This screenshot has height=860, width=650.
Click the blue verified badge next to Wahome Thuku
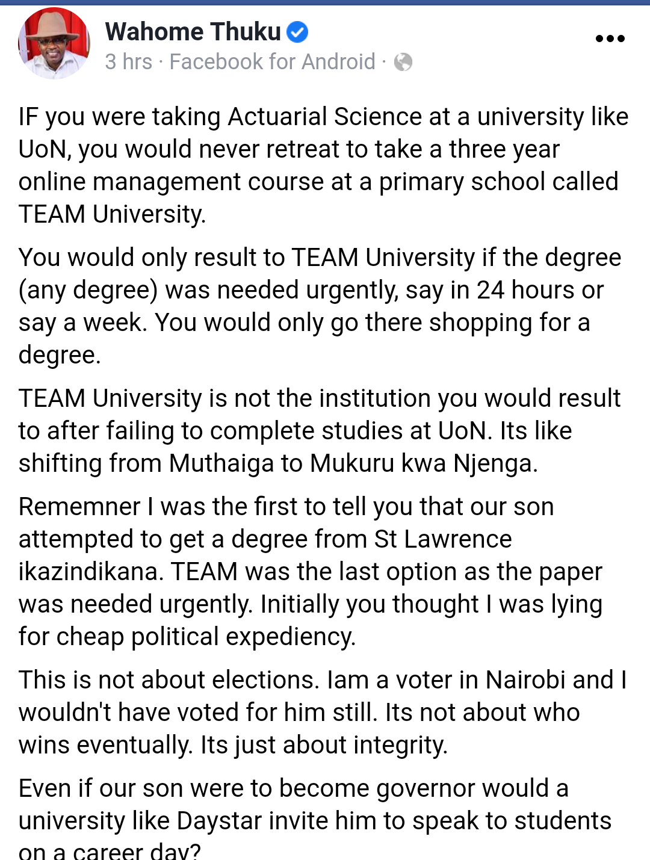297,32
